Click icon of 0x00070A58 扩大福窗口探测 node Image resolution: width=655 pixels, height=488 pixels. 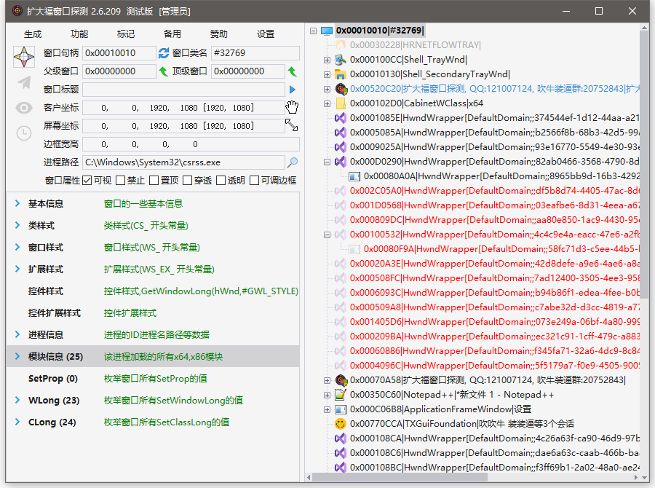tap(341, 380)
